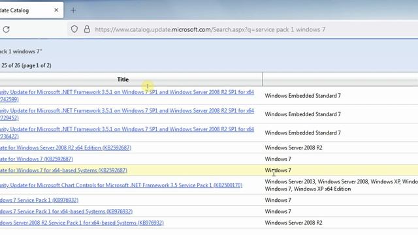Image resolution: width=418 pixels, height=235 pixels.
Task: Click Windows Embedded Standard 7 cell for 736422 row
Action: [x=302, y=133]
